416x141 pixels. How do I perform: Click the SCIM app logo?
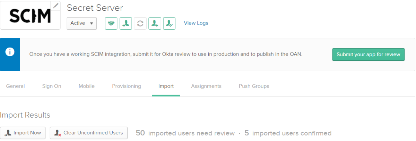point(29,16)
